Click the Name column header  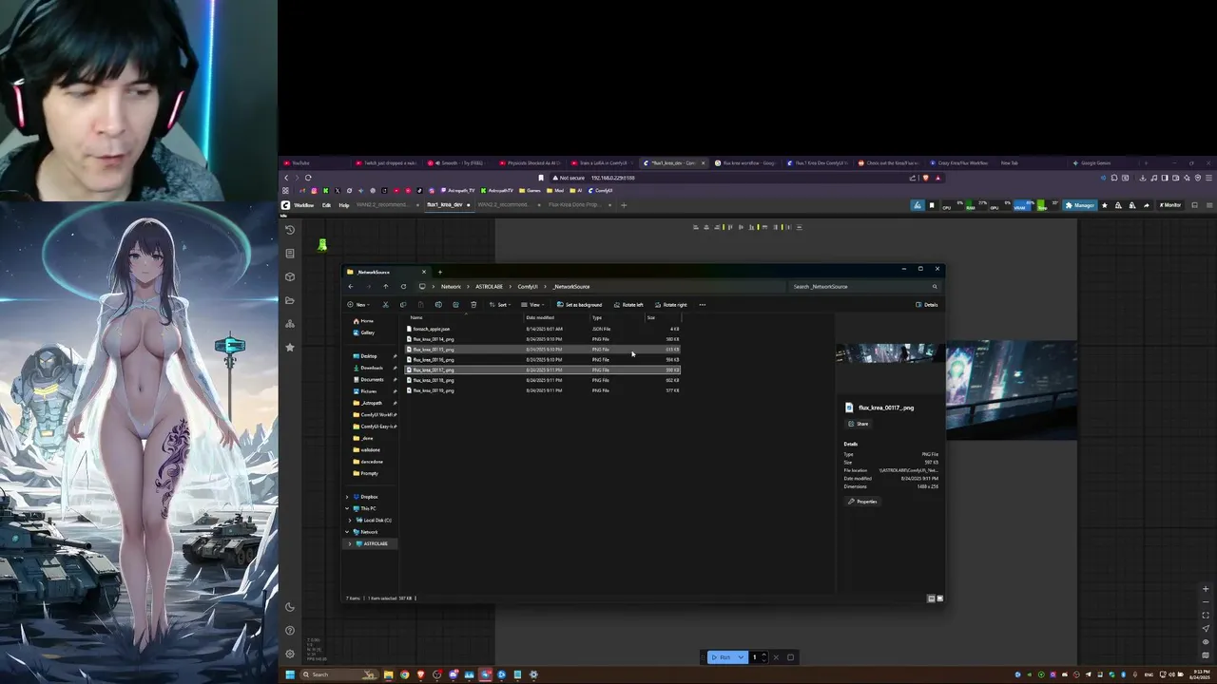coord(415,317)
